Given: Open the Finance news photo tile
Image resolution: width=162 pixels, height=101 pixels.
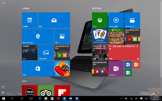Looking at the screenshot, I should [100, 52].
